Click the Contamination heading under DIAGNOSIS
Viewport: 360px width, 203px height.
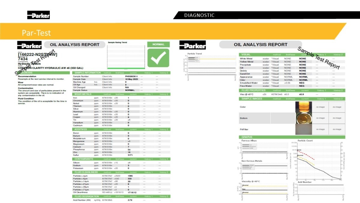[x=25, y=88]
